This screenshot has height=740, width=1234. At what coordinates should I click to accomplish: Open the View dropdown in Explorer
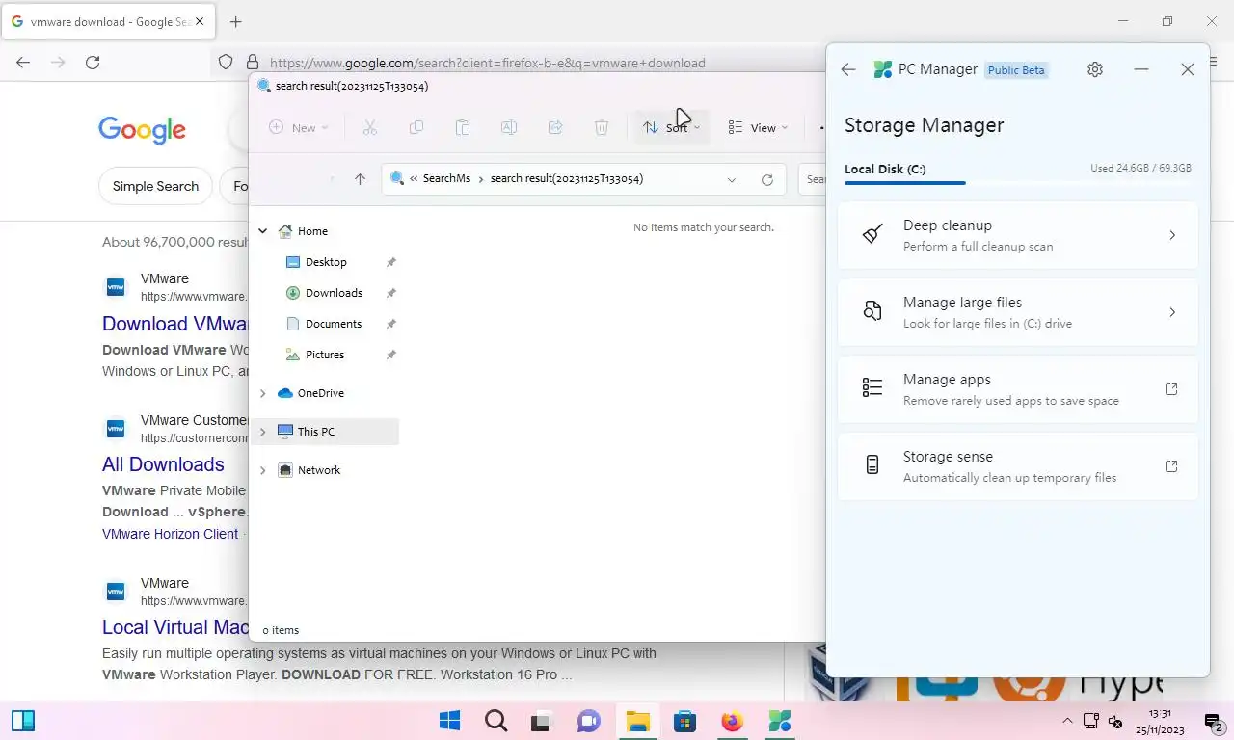(x=758, y=127)
